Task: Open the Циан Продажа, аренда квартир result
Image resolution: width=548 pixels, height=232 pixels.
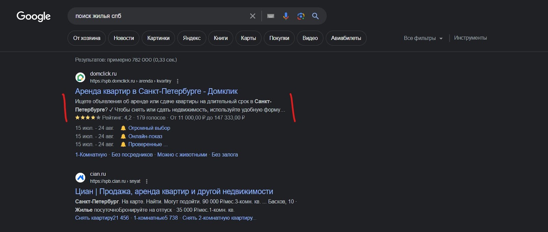Action: tap(174, 191)
